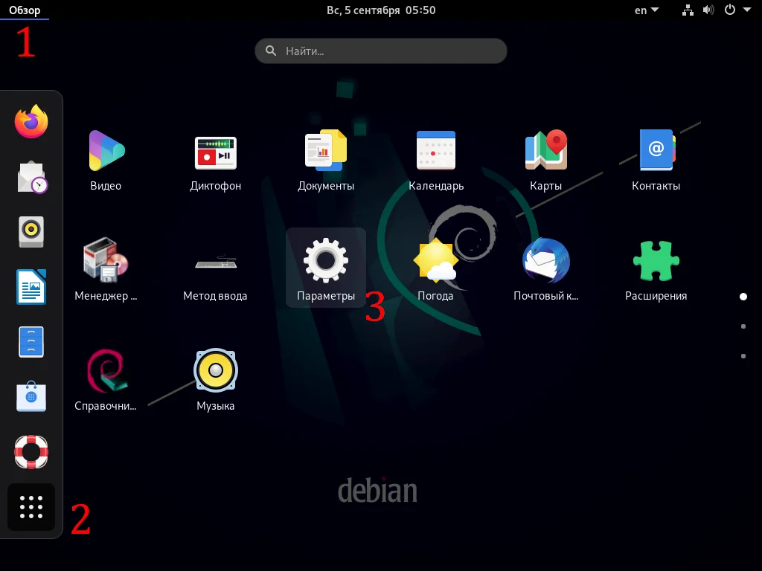
Task: Switch to the second app page dot
Action: click(x=743, y=326)
